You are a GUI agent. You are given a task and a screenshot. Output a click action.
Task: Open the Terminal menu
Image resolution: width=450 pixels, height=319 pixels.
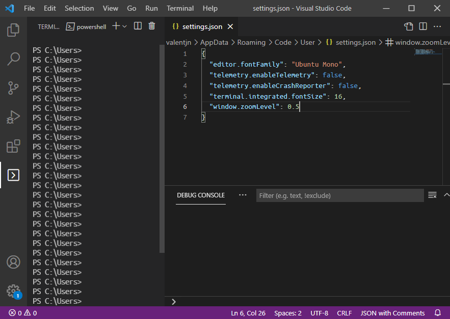[180, 8]
